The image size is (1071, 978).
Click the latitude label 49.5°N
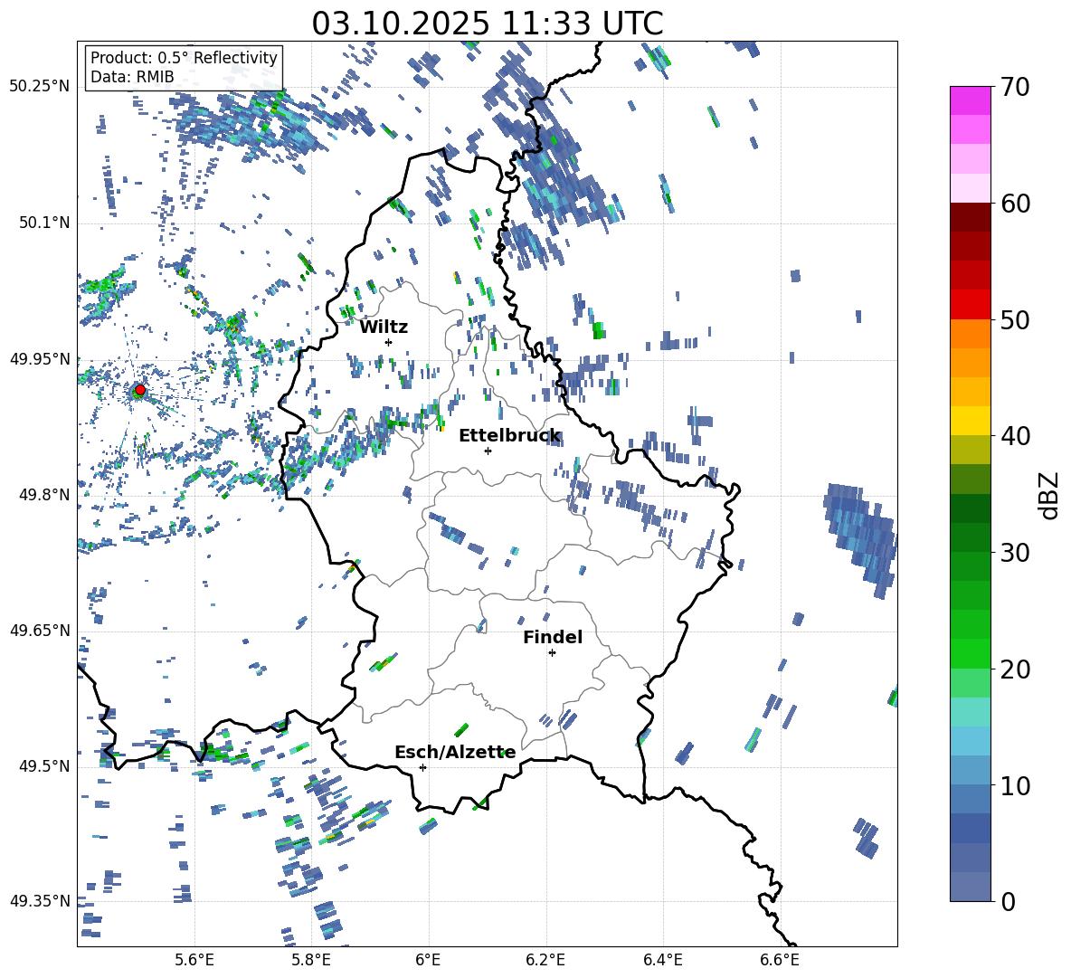[x=44, y=766]
